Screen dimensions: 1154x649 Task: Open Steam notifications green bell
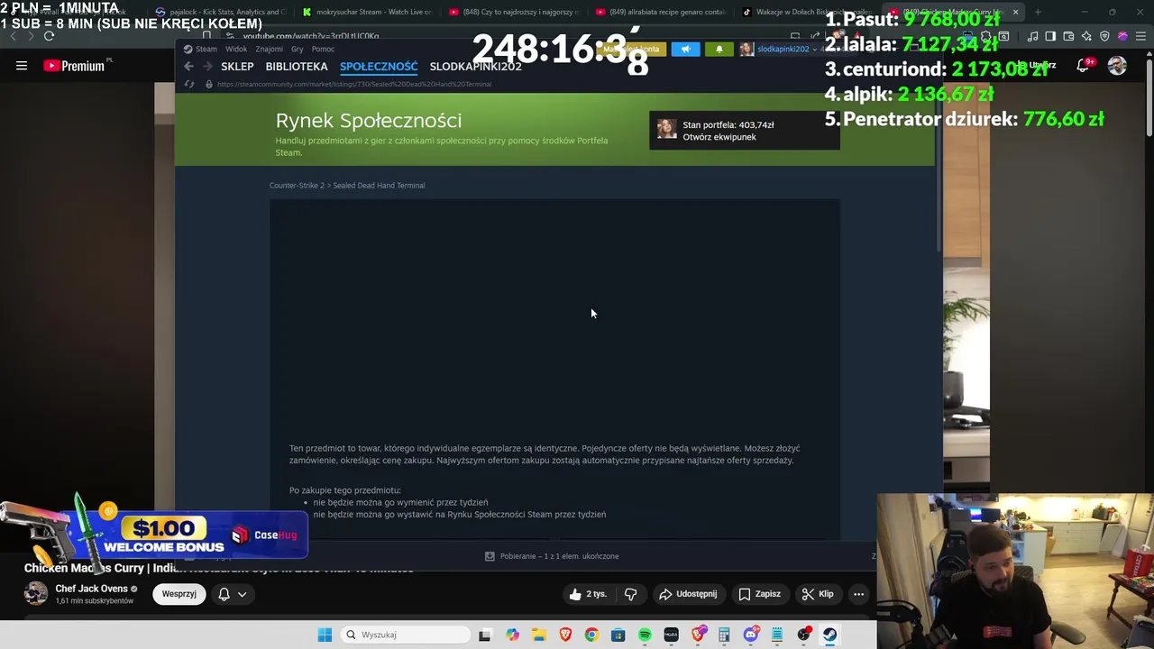click(719, 49)
